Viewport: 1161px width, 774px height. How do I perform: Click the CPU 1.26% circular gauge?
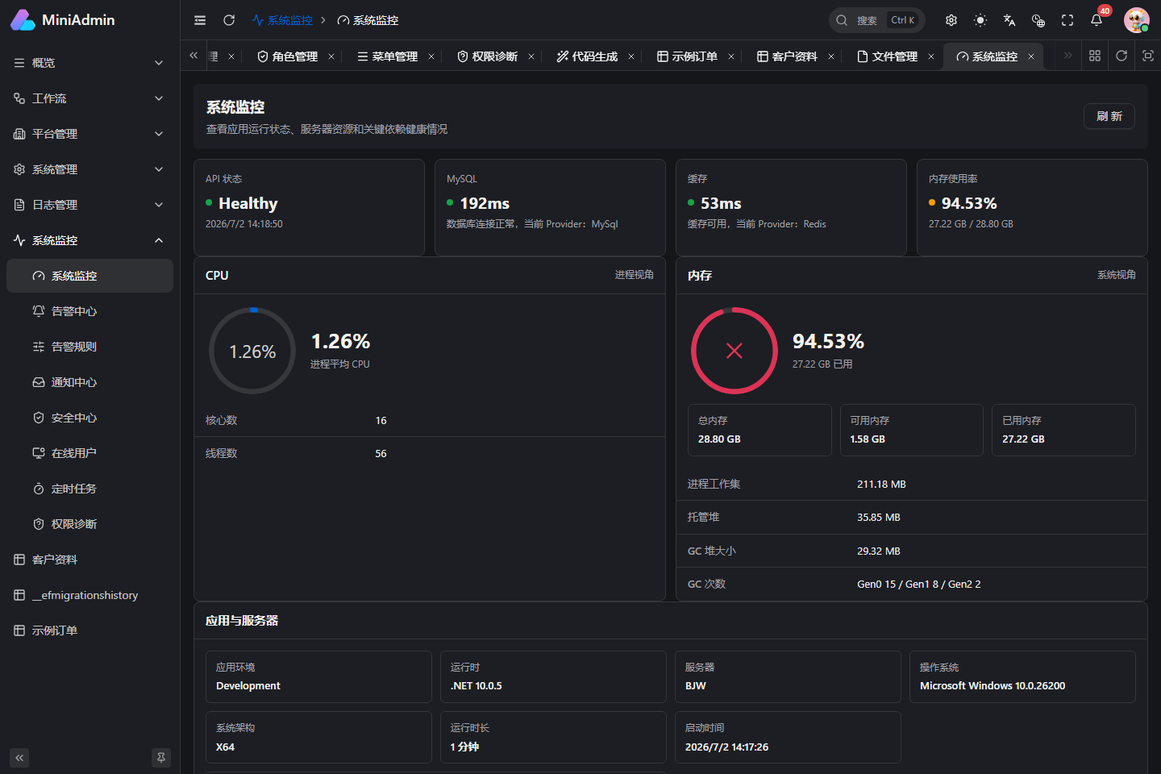pyautogui.click(x=252, y=351)
